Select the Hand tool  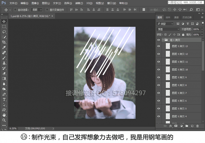(4, 115)
